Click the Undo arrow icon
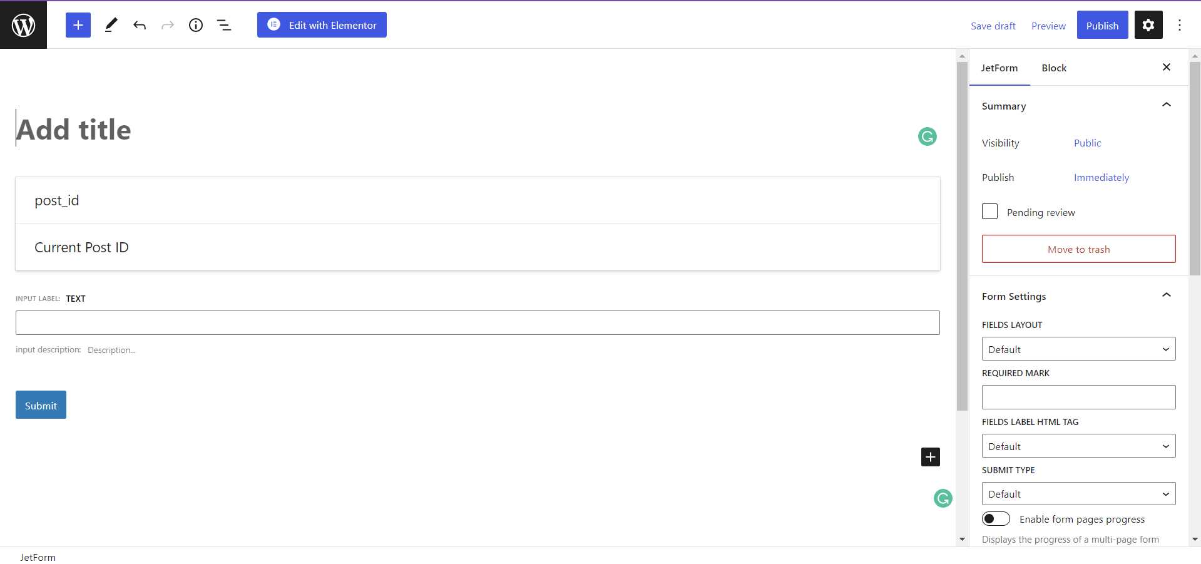This screenshot has height=564, width=1201. (140, 25)
